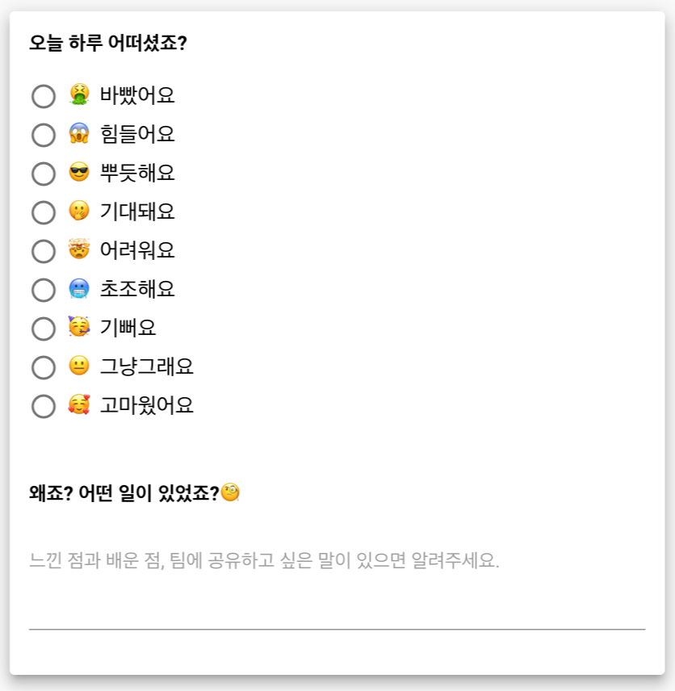Select the 고마웠어요 radio button
The height and width of the screenshot is (691, 675).
pos(44,406)
